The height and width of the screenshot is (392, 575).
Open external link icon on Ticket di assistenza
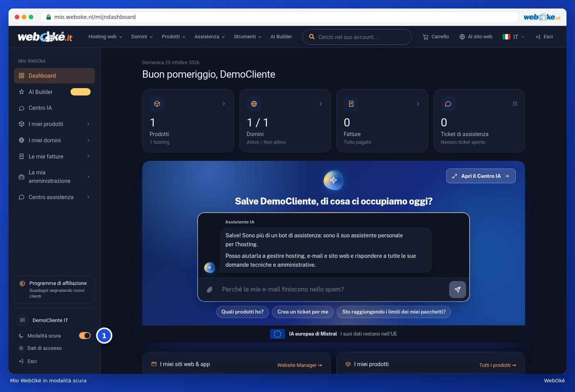[x=515, y=104]
